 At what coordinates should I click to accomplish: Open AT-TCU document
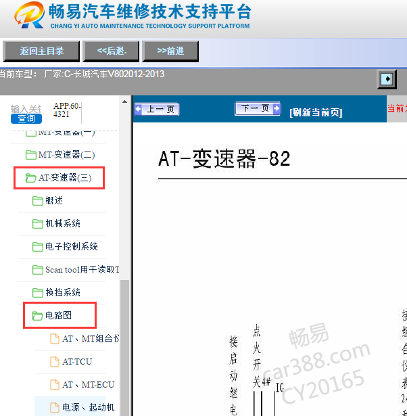click(77, 362)
